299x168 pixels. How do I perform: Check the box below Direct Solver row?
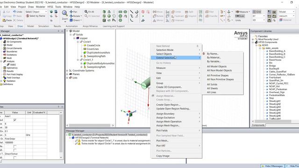[15, 158]
